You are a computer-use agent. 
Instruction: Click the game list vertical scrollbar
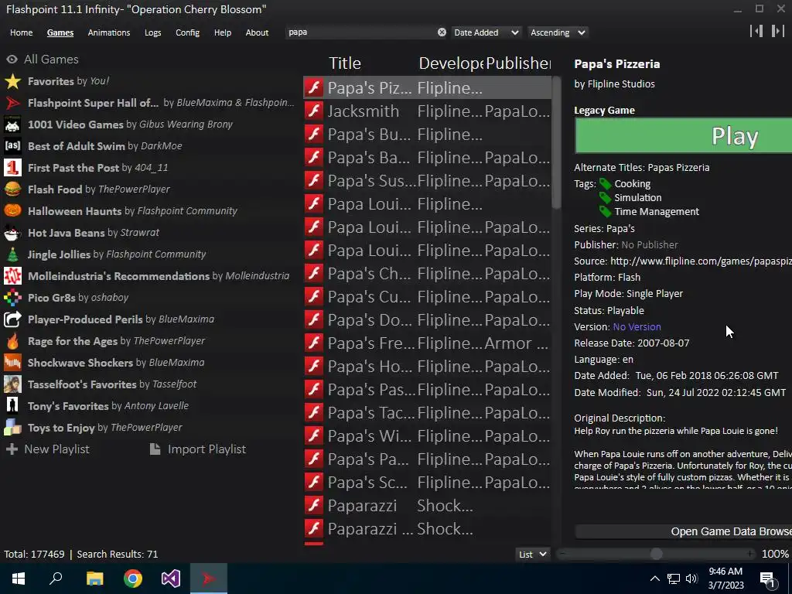click(557, 142)
